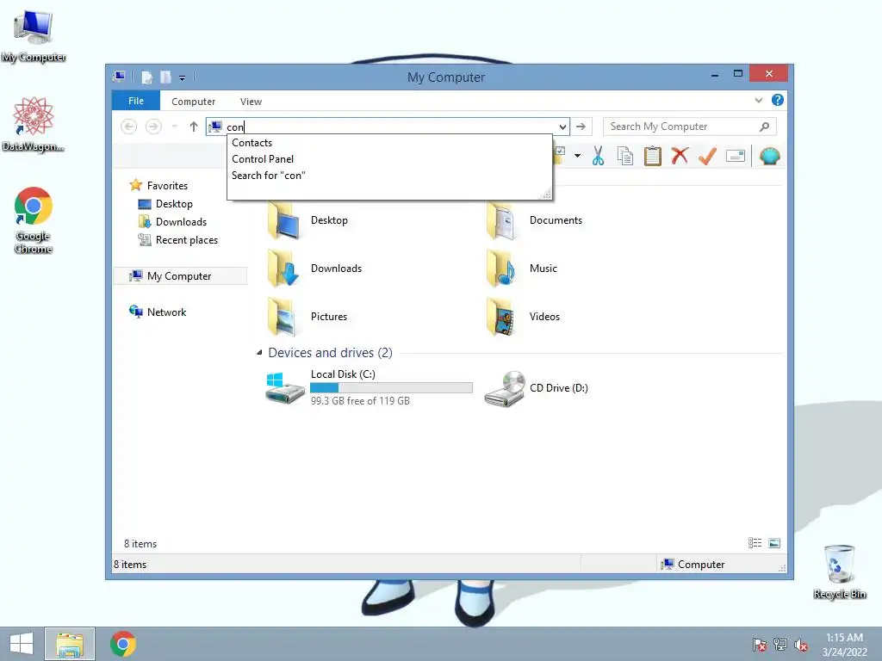
Task: Click the Local Disk (C:) usage bar
Action: pos(391,388)
